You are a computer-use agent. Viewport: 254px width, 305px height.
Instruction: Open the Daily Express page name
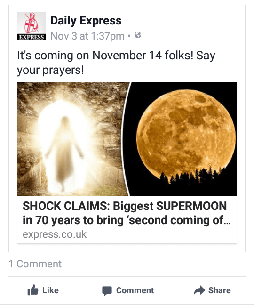point(86,20)
